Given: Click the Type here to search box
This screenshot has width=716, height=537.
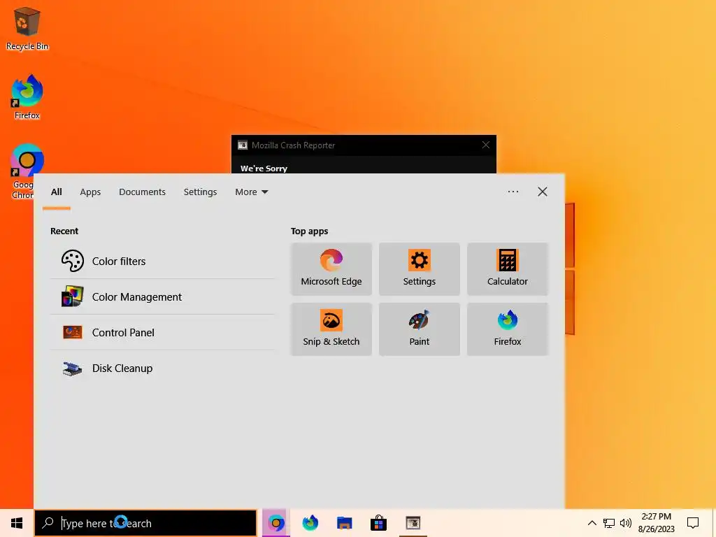Looking at the screenshot, I should pos(145,523).
